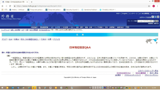Open a new browser tab
The width and height of the screenshot is (160, 110).
[31, 2]
